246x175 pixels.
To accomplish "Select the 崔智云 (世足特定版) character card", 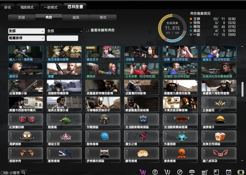I will coord(219,54).
